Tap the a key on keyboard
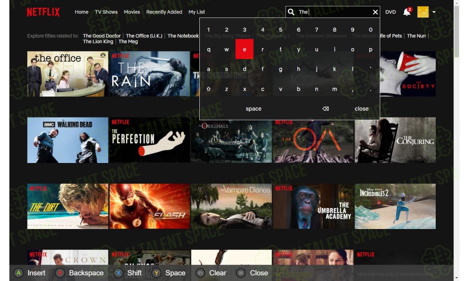This screenshot has width=469, height=281. pyautogui.click(x=209, y=69)
